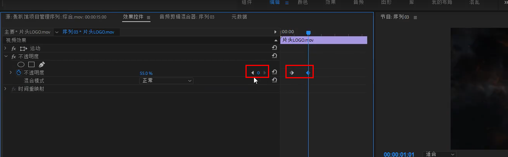The image size is (508, 157).
Task: Click the program monitor video preview
Action: click(479, 88)
